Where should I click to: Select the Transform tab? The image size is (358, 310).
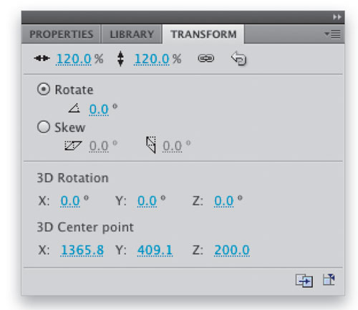click(203, 34)
